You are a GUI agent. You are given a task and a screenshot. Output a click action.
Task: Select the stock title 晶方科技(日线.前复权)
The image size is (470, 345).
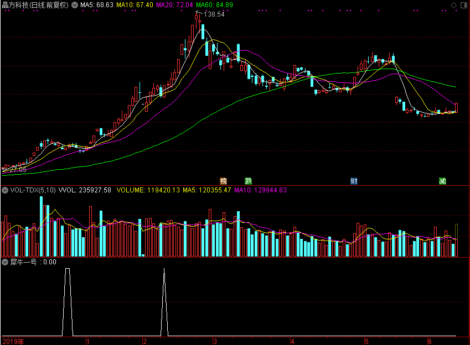click(x=35, y=5)
